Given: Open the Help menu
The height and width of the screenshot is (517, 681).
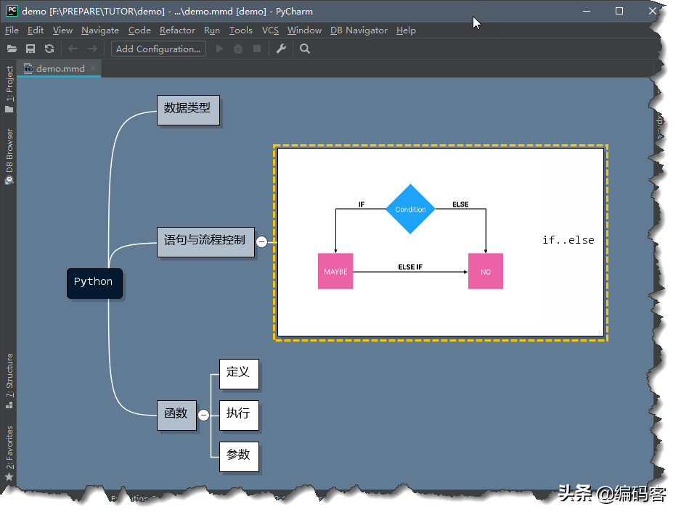Looking at the screenshot, I should coord(406,30).
